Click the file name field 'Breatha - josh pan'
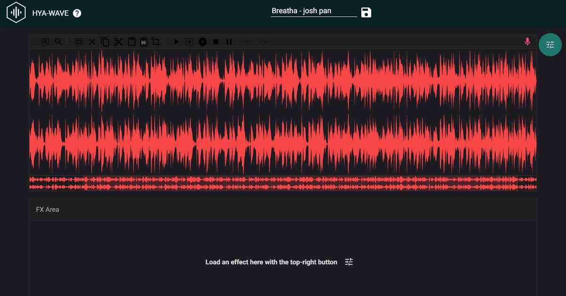The image size is (566, 296). (x=314, y=11)
